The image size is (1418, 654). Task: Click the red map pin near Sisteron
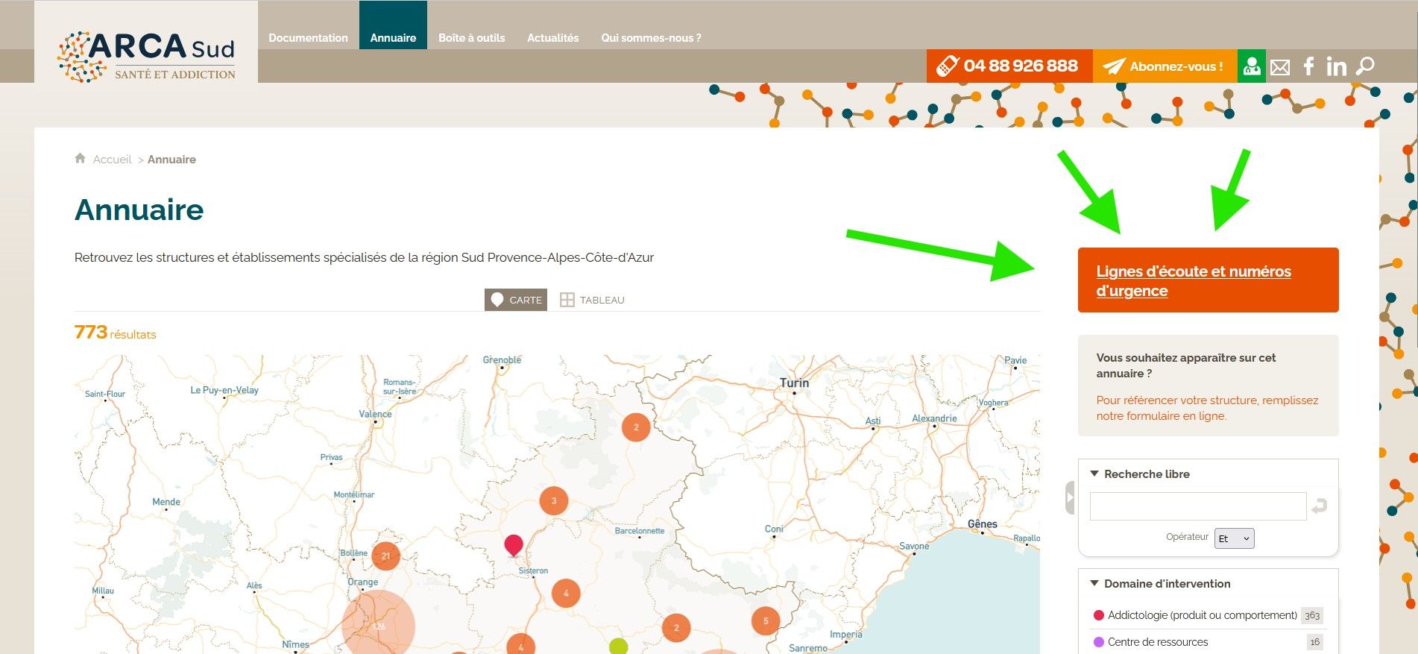pos(514,544)
